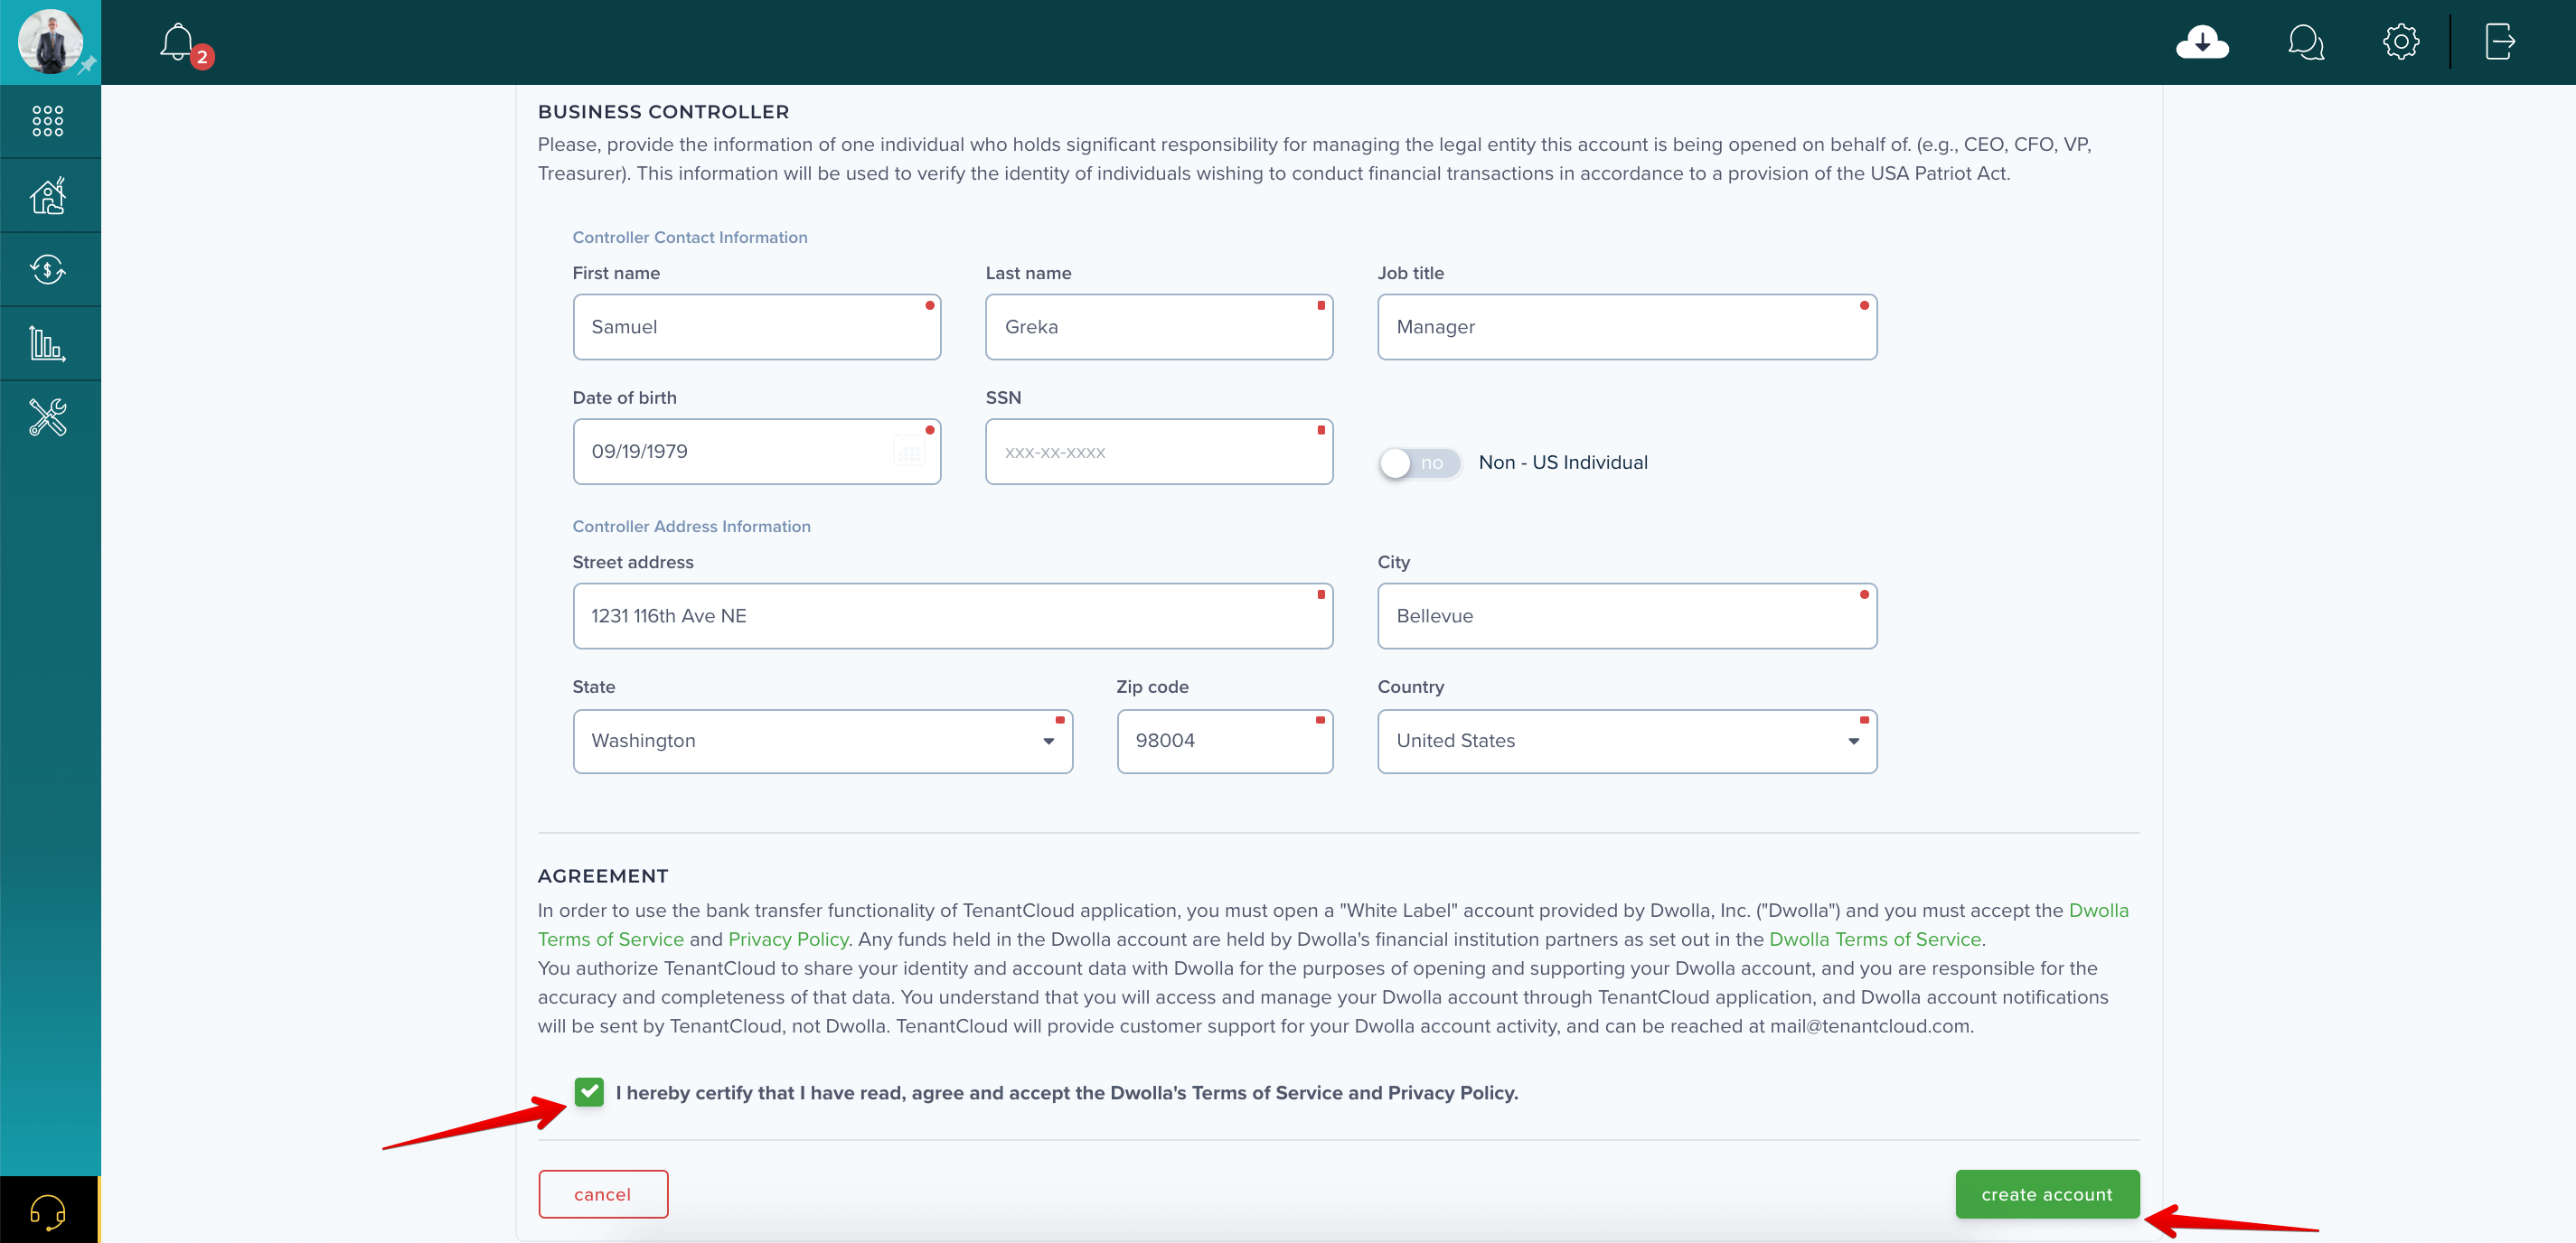Uncheck the Dwolla terms agreement checkbox
The image size is (2576, 1243).
[589, 1092]
